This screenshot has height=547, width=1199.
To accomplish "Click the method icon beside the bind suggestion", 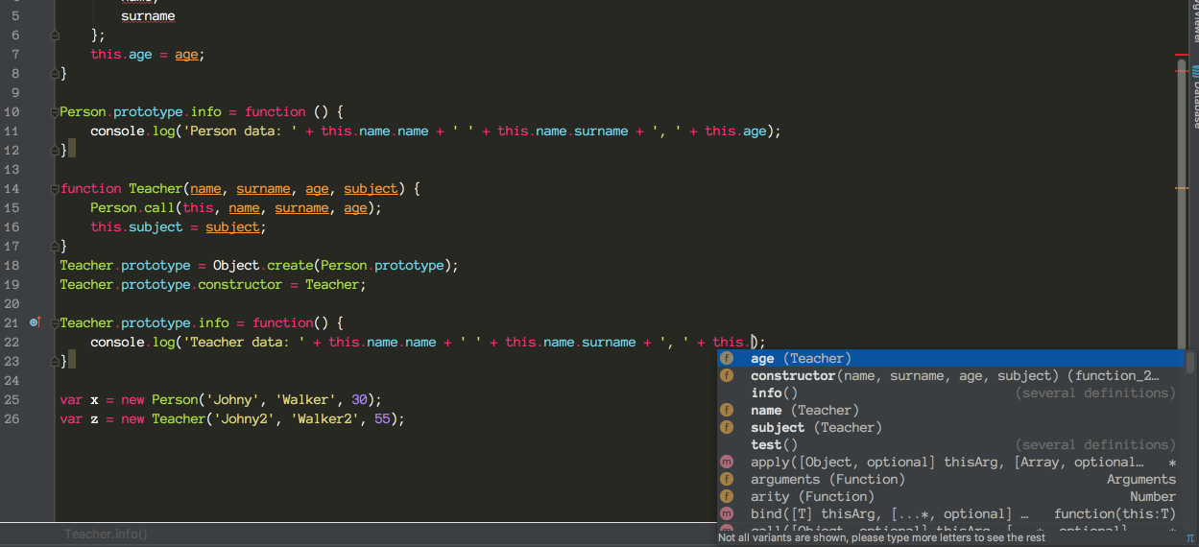I will coord(727,513).
